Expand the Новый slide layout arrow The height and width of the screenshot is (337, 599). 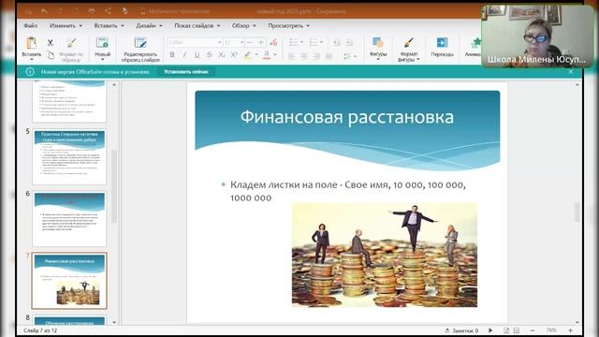pyautogui.click(x=102, y=60)
